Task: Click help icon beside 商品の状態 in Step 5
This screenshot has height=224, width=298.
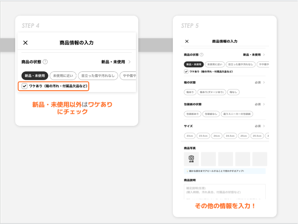Action: [x=201, y=55]
